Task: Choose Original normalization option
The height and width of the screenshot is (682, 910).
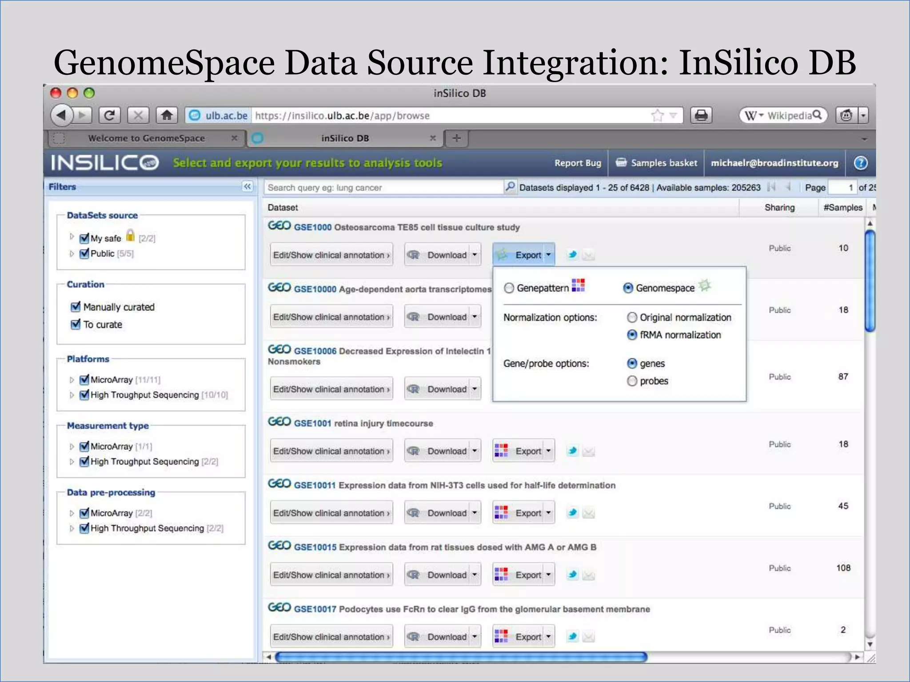Action: pos(632,317)
